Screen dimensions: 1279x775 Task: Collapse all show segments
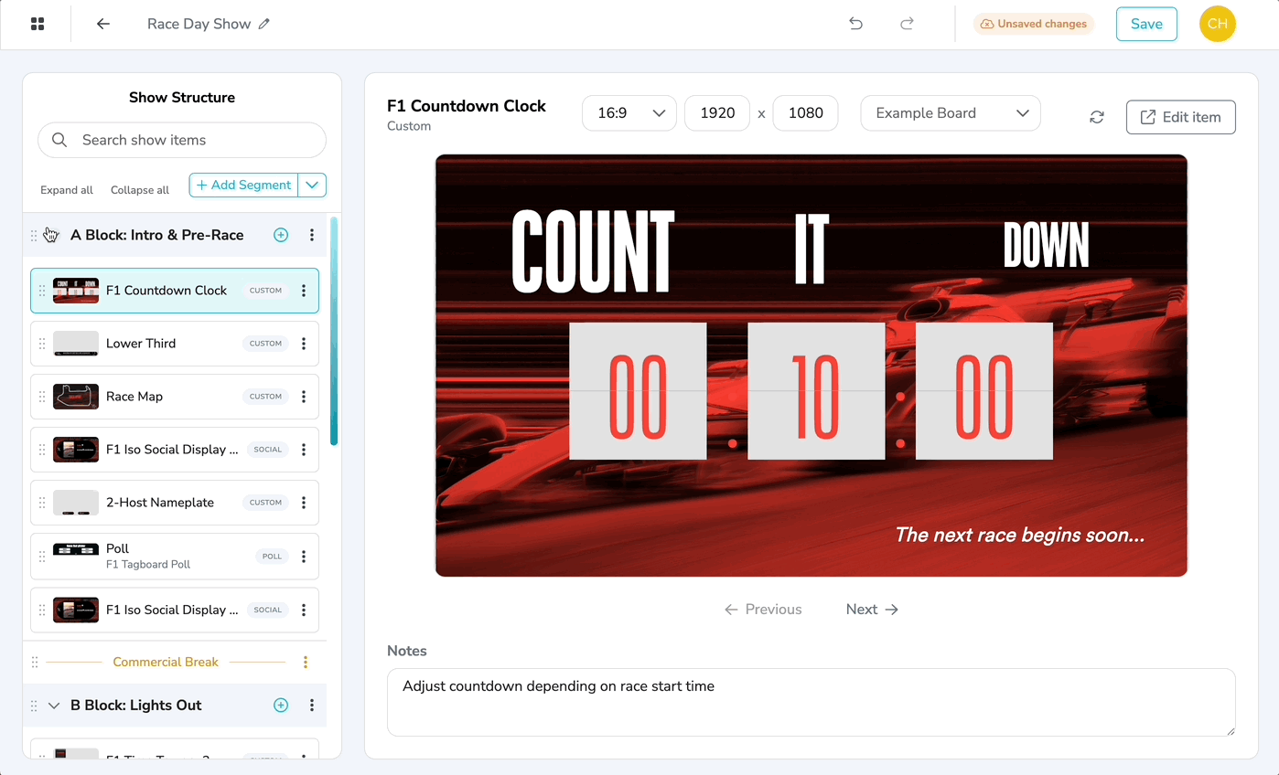point(140,190)
